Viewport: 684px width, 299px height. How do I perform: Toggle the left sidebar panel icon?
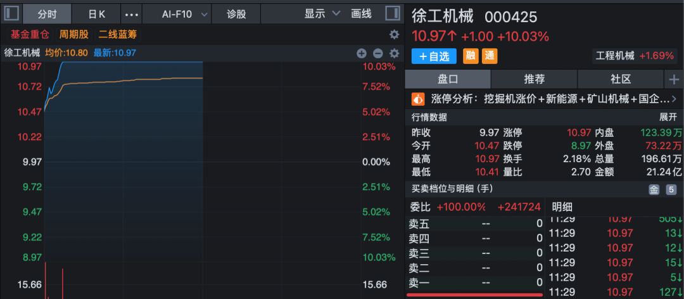pos(11,14)
